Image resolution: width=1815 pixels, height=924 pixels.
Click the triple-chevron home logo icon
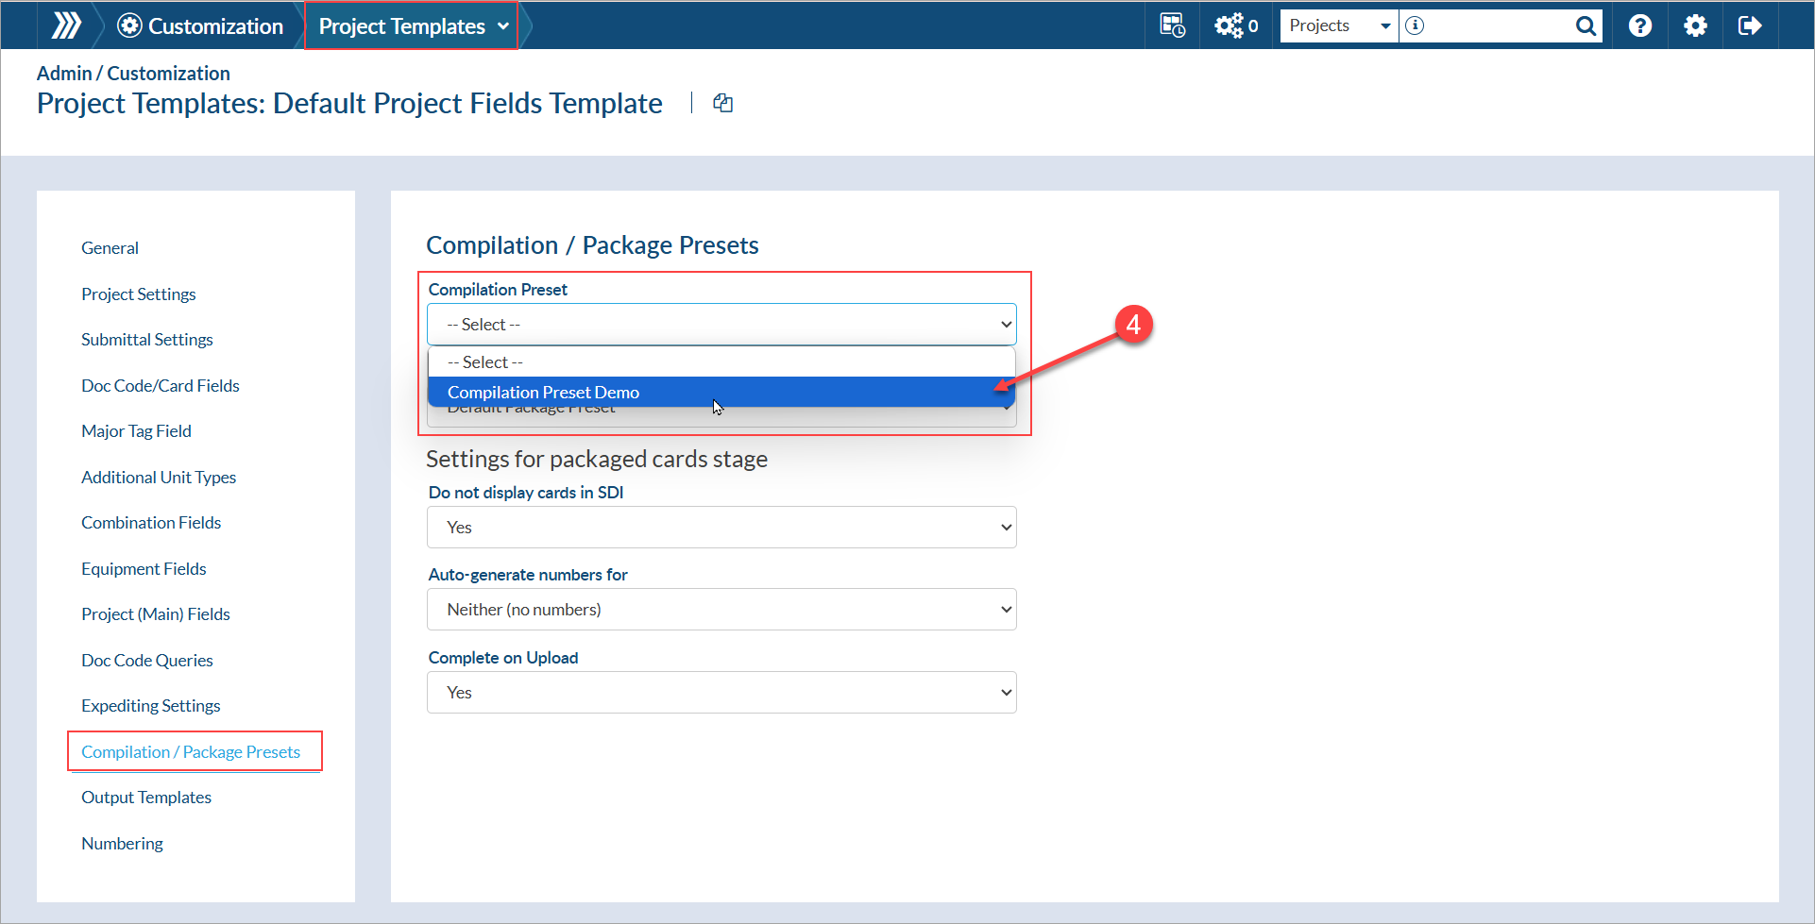[x=65, y=25]
